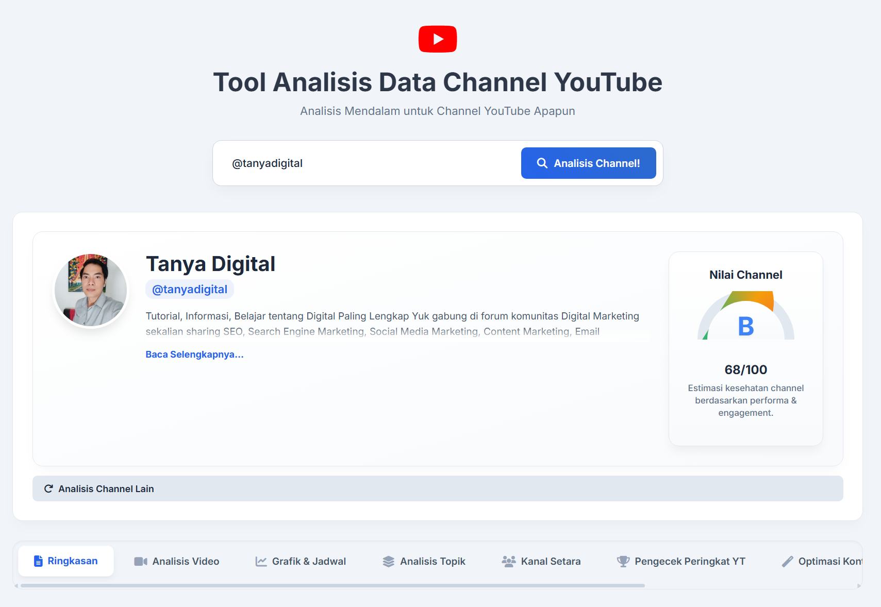Open the Ringkasan tab

(x=66, y=561)
